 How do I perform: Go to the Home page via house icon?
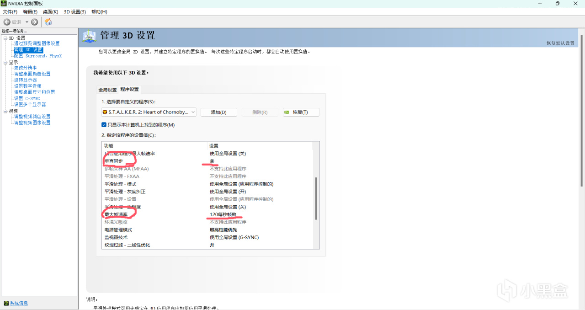48,22
